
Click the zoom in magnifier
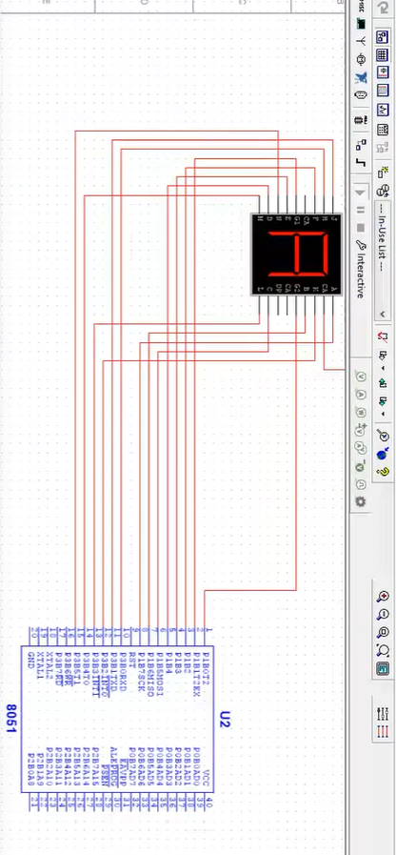[383, 597]
